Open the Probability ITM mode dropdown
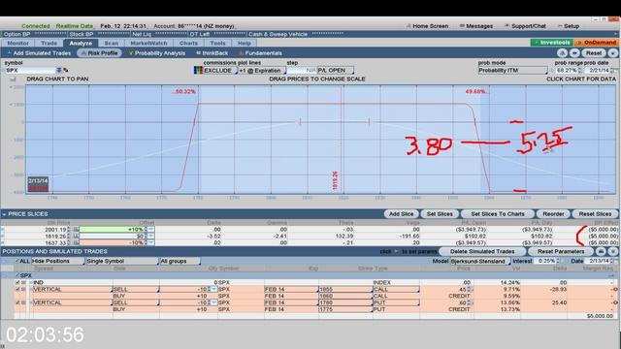The width and height of the screenshot is (621, 349). (512, 71)
